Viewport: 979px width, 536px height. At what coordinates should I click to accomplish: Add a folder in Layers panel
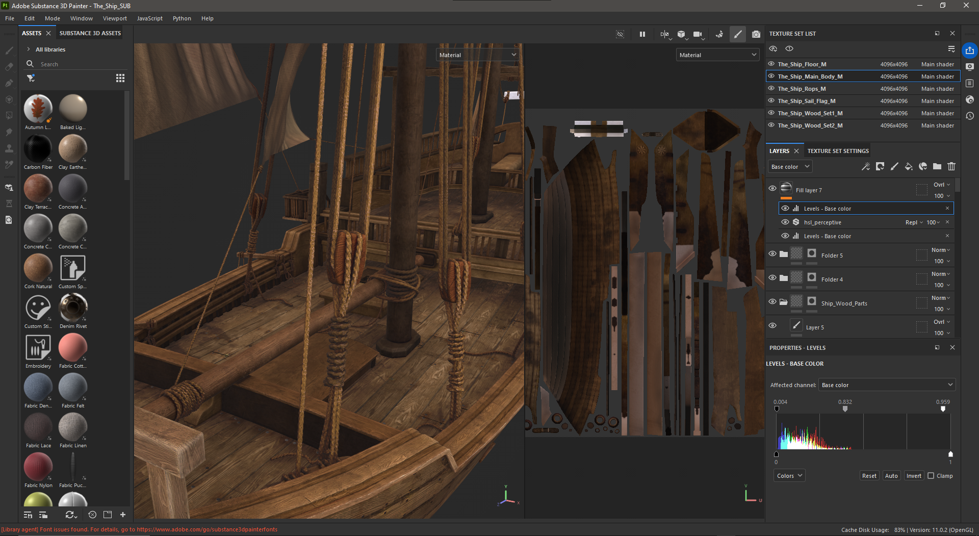pos(937,167)
